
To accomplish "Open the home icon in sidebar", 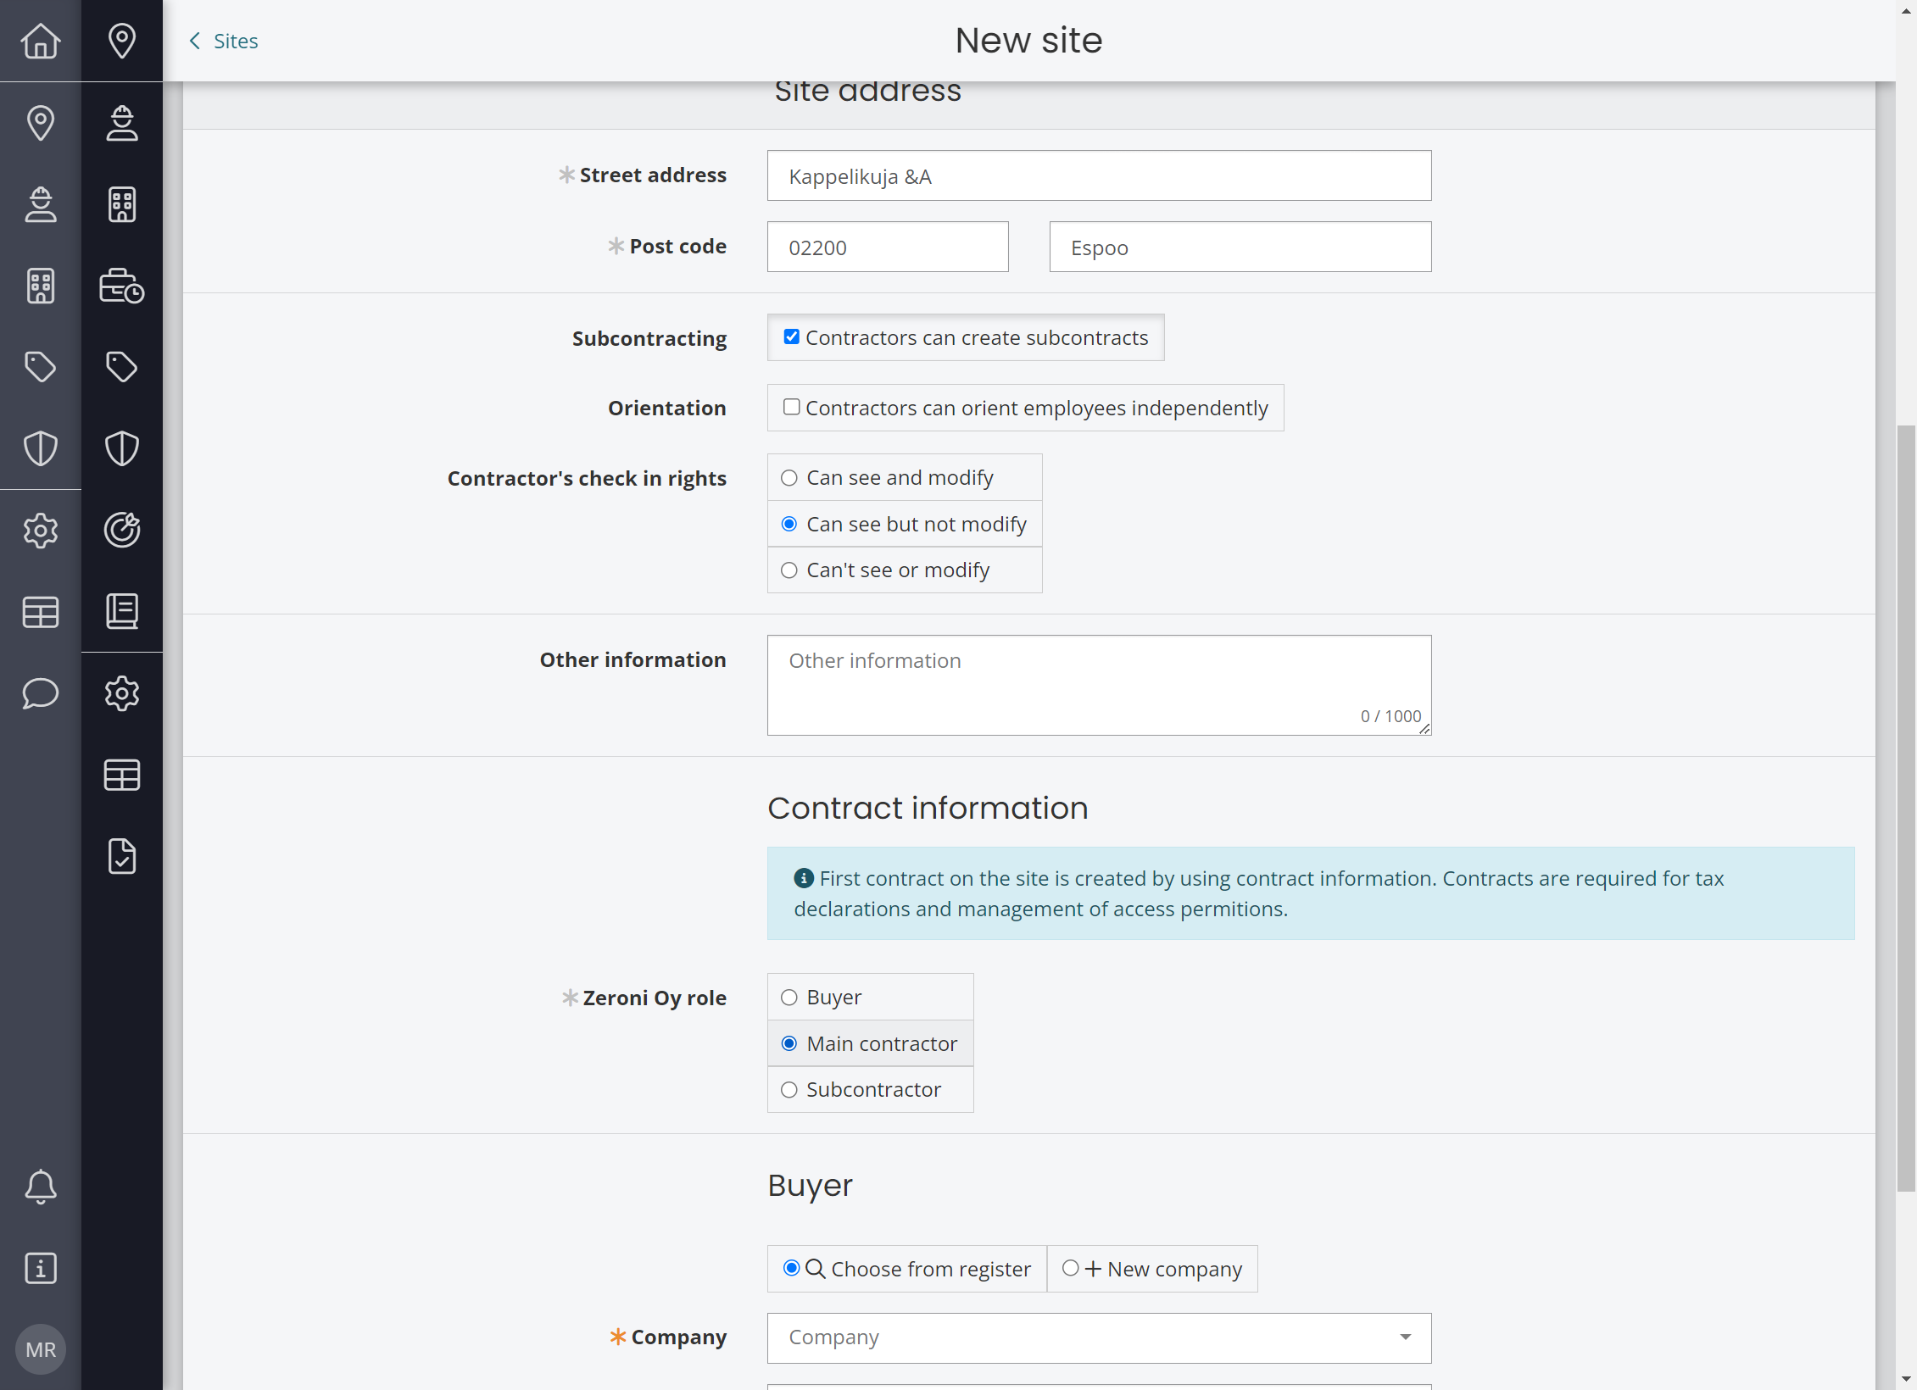I will [x=41, y=41].
